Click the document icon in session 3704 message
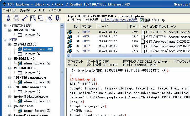Image resolution: width=190 pixels, height=116 pixels. (x=143, y=32)
